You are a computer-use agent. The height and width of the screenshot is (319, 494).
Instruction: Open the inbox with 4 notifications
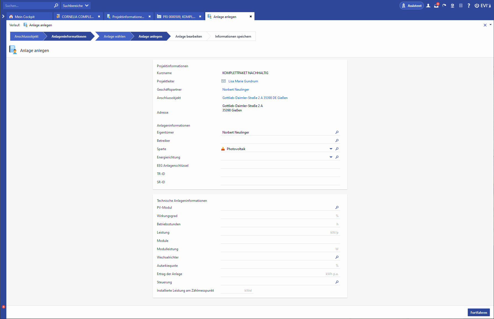coord(436,6)
